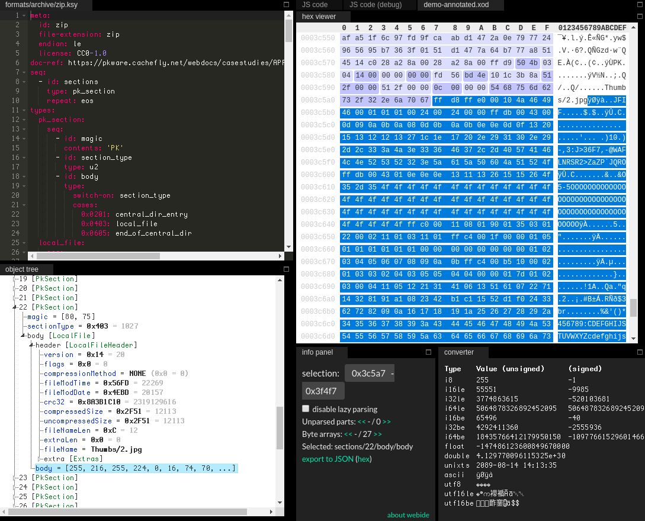Expand tree node 23 PkSection
This screenshot has height=521, width=645.
coord(15,477)
